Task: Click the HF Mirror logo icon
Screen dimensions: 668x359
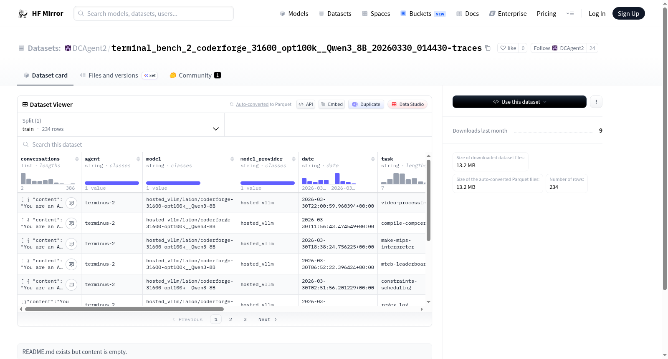Action: [23, 13]
